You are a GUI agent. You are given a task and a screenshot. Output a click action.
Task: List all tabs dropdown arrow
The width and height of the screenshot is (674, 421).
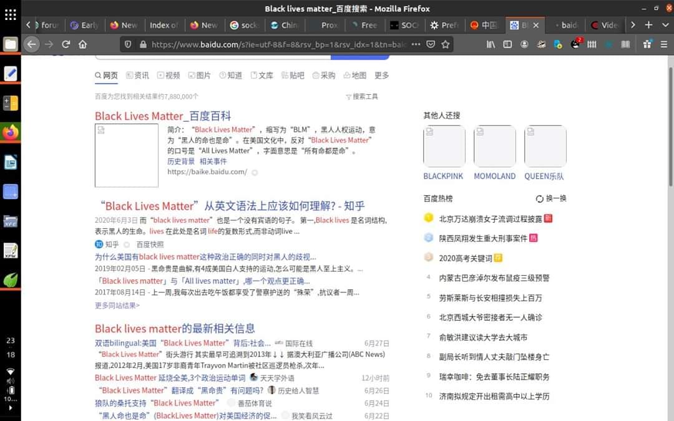coord(665,25)
